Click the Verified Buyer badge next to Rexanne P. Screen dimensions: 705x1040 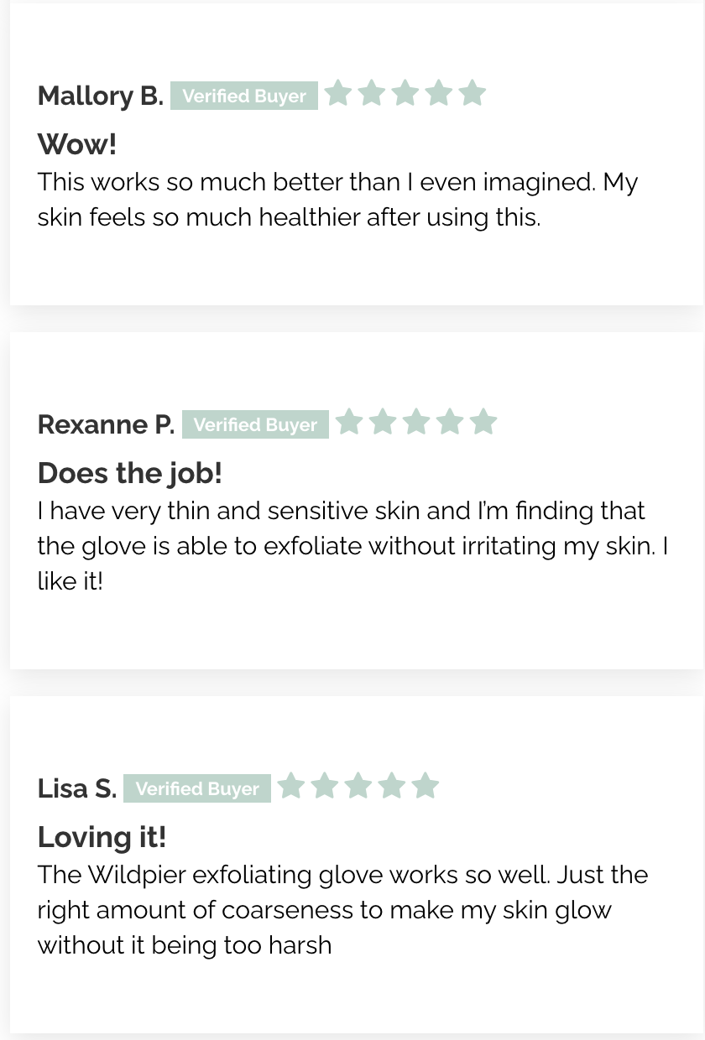pyautogui.click(x=255, y=424)
